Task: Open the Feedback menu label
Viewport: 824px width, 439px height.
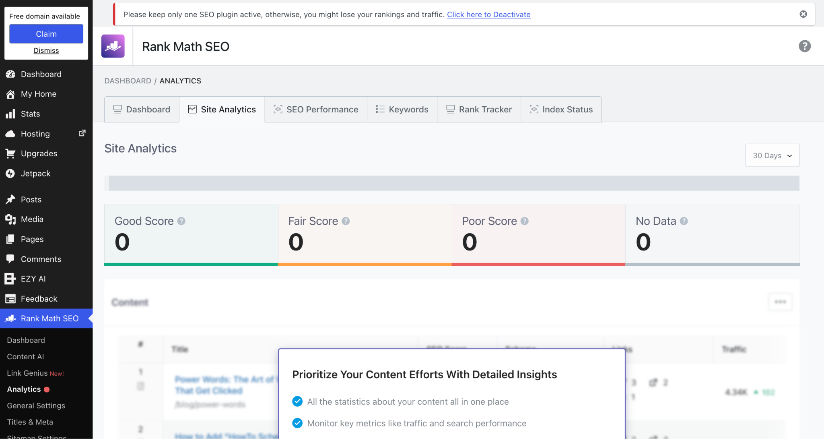Action: 39,299
